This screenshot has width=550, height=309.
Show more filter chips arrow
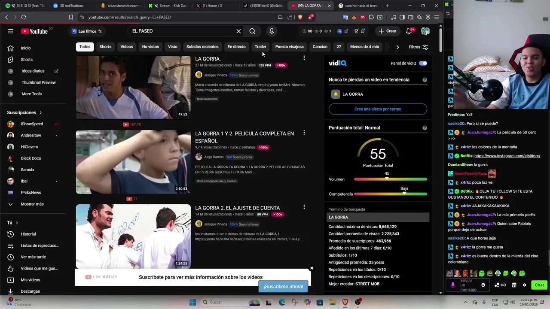(x=397, y=47)
